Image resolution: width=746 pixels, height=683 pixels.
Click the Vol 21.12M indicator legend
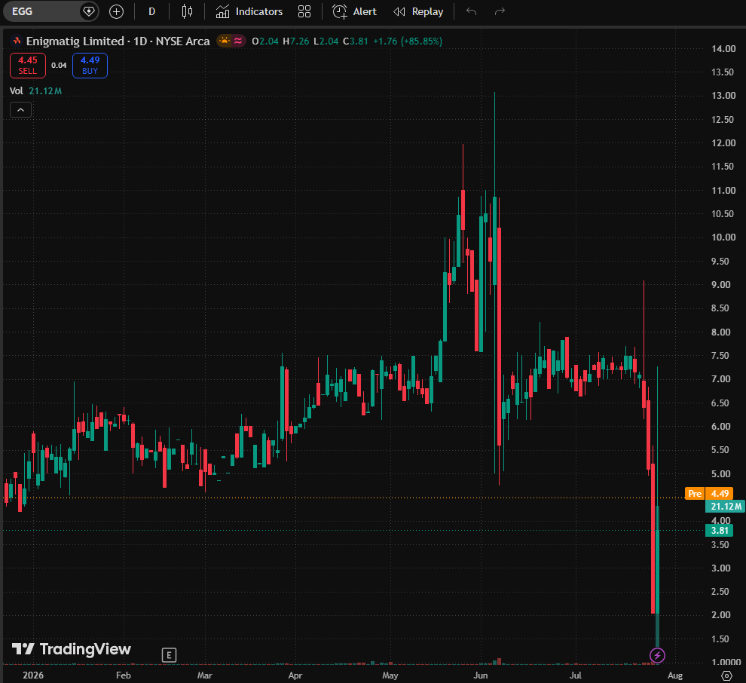35,91
